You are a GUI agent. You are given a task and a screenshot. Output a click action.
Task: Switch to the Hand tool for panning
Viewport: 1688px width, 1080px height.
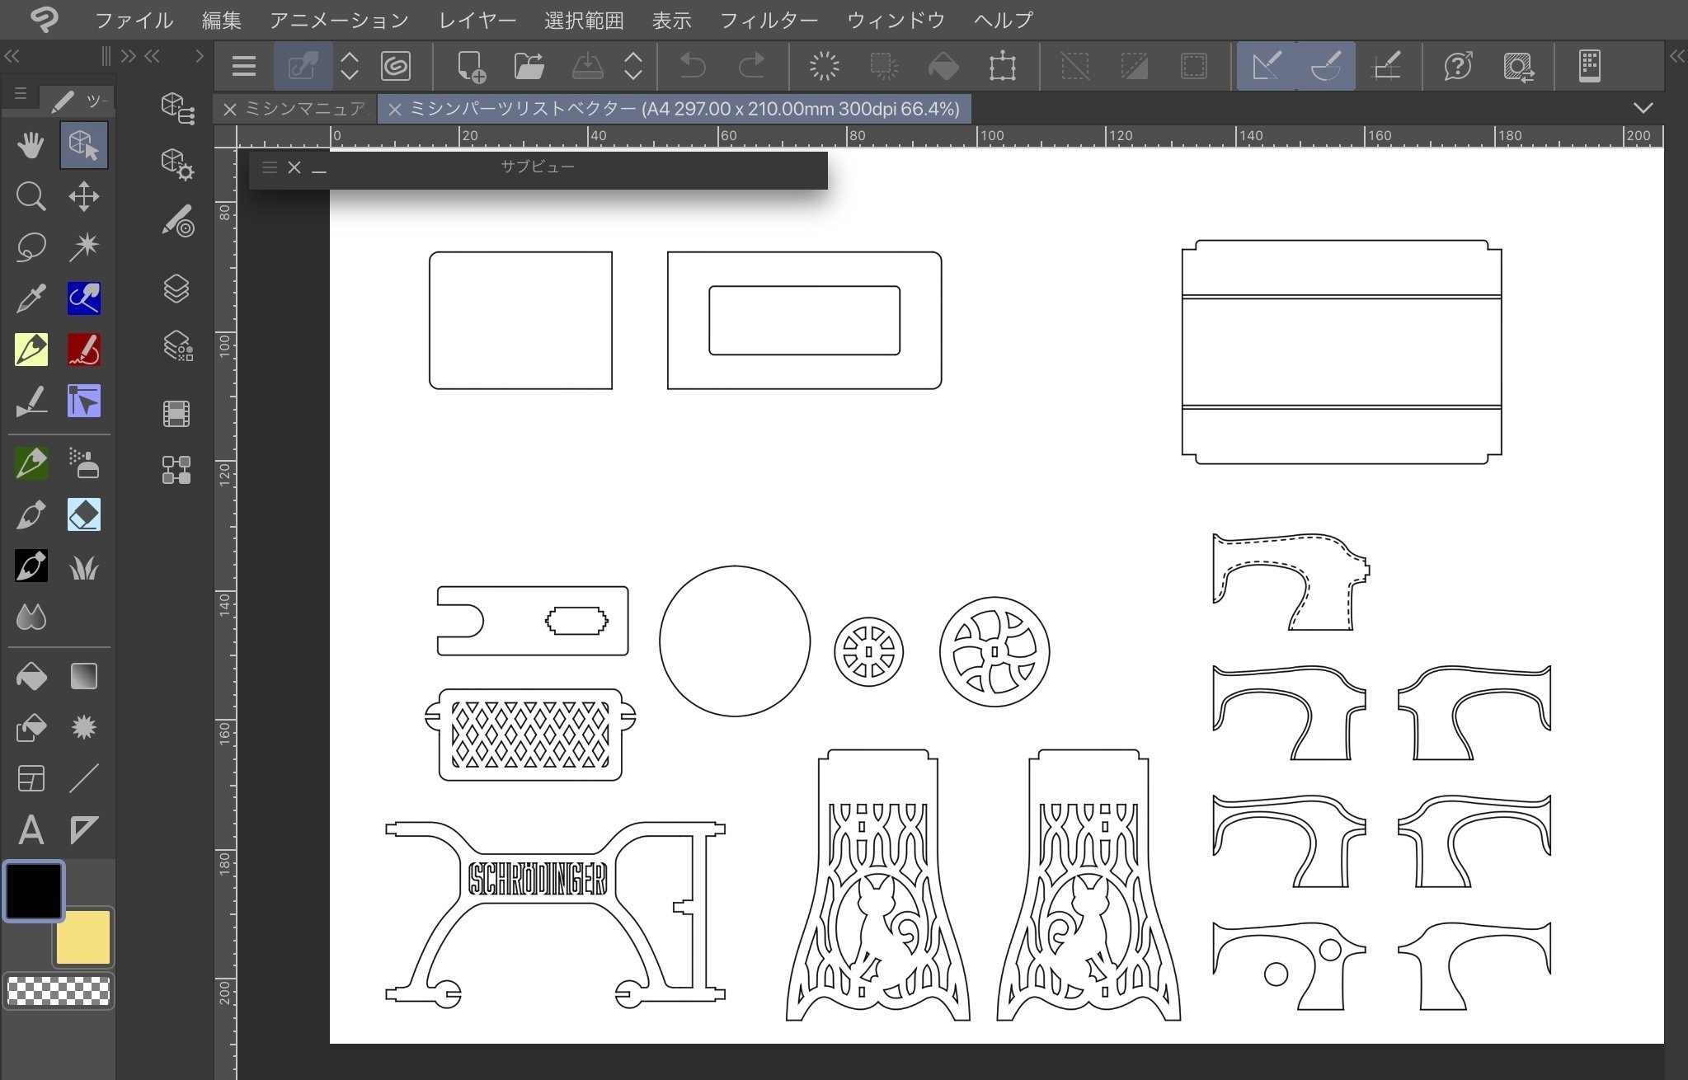tap(31, 144)
